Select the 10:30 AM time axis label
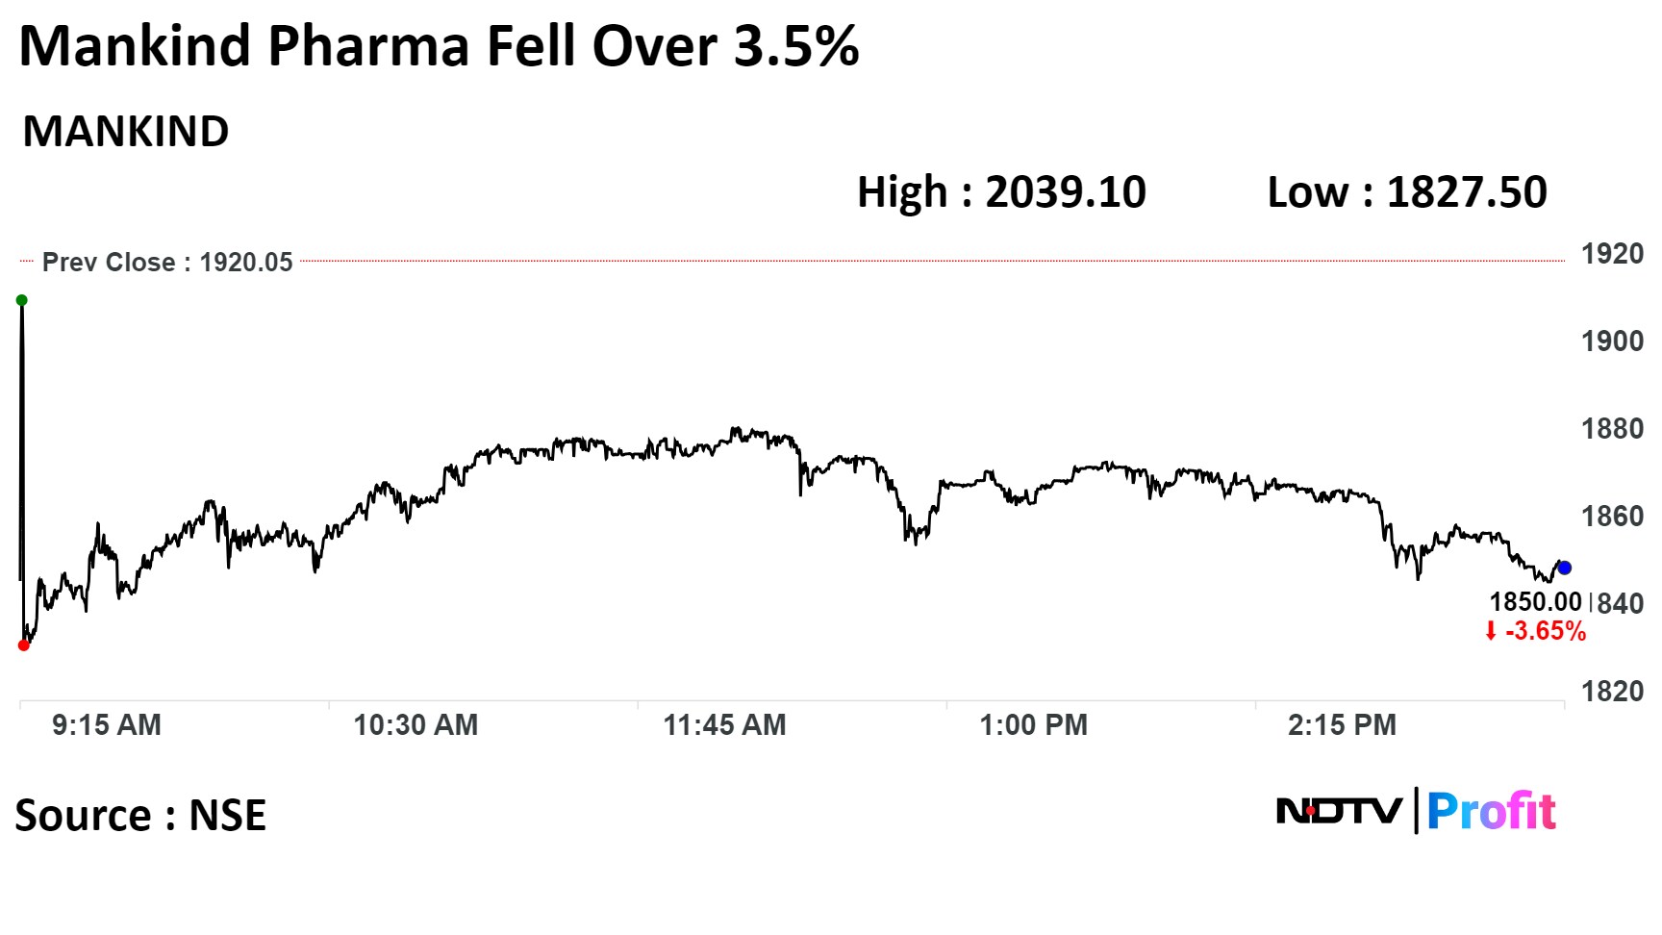 [x=415, y=724]
